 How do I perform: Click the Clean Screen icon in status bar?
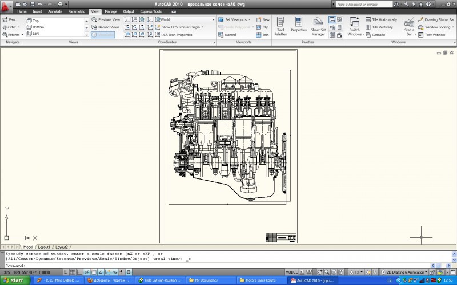[452, 272]
